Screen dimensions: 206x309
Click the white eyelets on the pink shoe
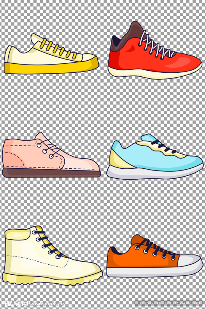tap(45, 151)
